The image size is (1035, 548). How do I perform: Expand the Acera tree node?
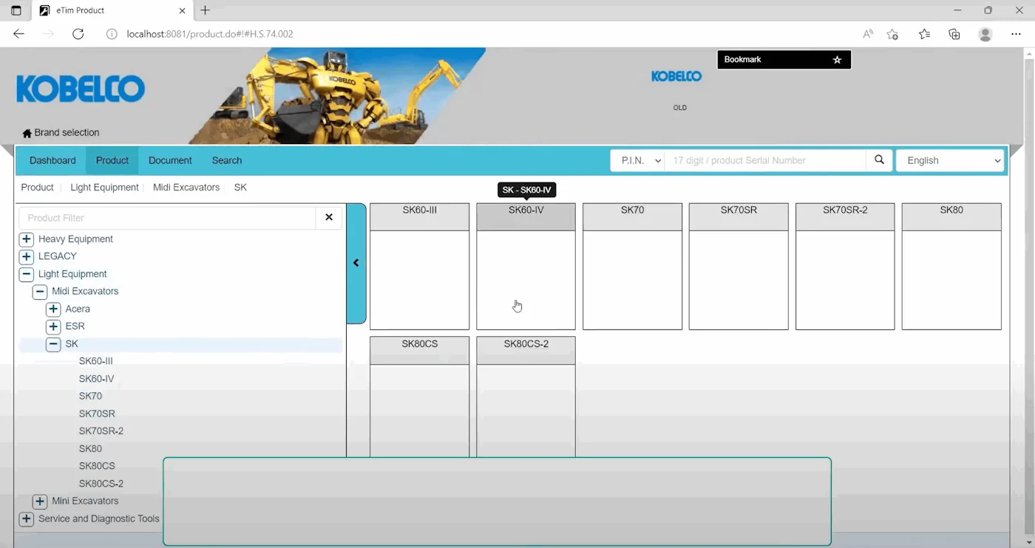pyautogui.click(x=53, y=309)
